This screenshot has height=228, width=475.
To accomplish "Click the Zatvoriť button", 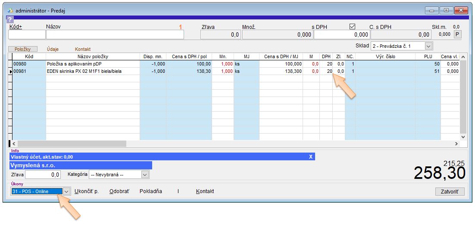I will 450,191.
